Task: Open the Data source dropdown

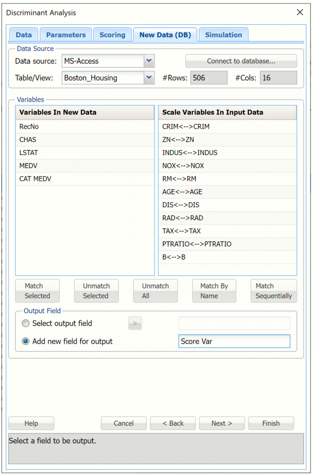Action: coord(149,61)
